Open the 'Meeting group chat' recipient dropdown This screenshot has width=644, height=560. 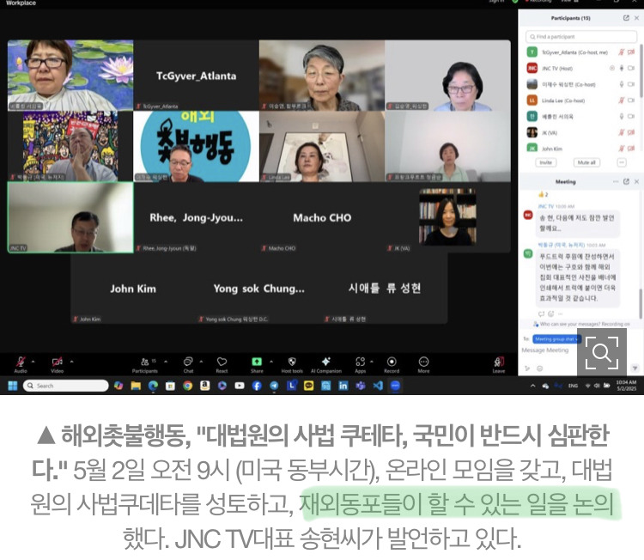tap(557, 339)
